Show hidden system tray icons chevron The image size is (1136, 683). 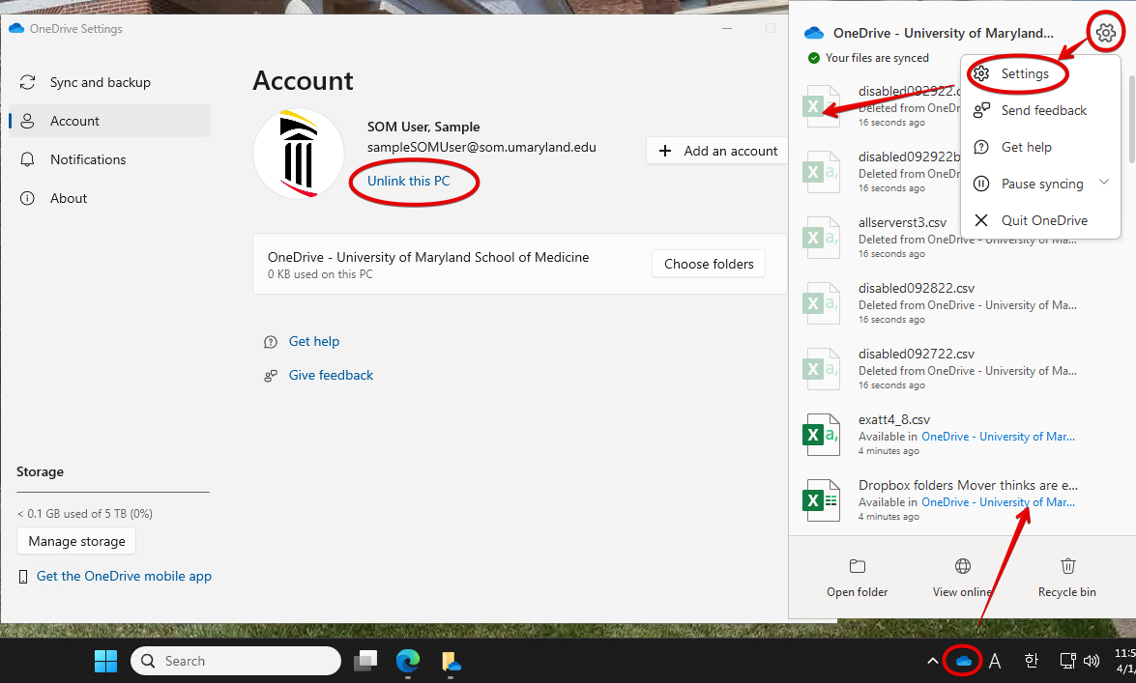pyautogui.click(x=932, y=661)
